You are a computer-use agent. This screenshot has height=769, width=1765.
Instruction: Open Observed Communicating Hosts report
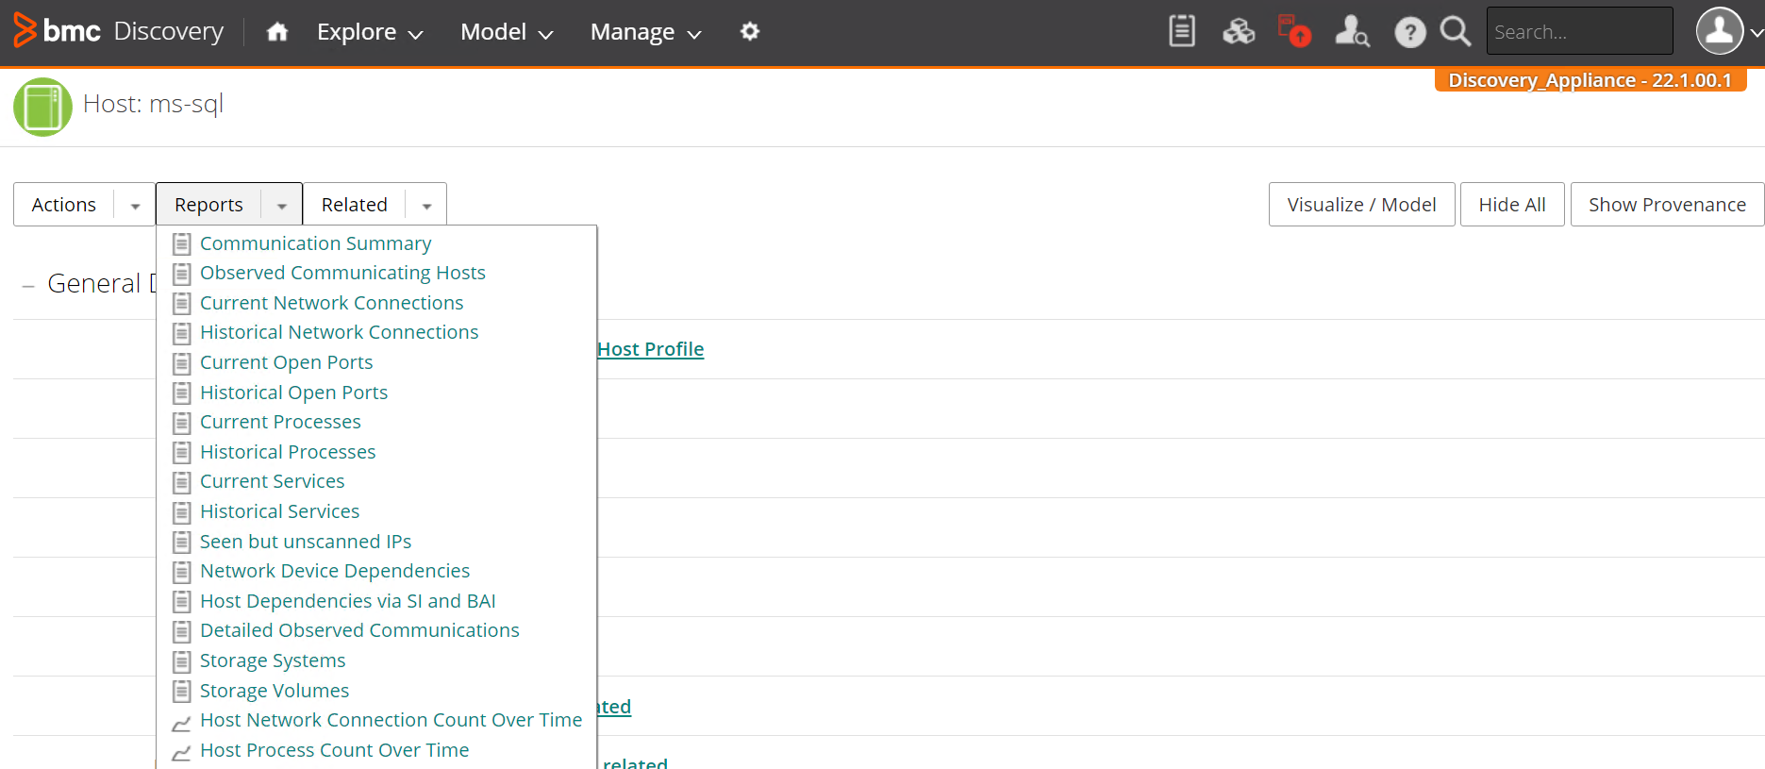[x=342, y=273]
